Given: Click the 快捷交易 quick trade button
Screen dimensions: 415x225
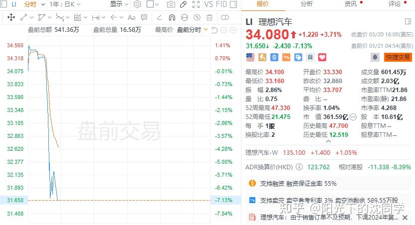Looking at the screenshot, I should point(398,57).
